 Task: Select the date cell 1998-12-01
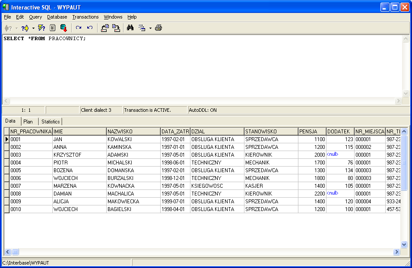[x=175, y=178]
